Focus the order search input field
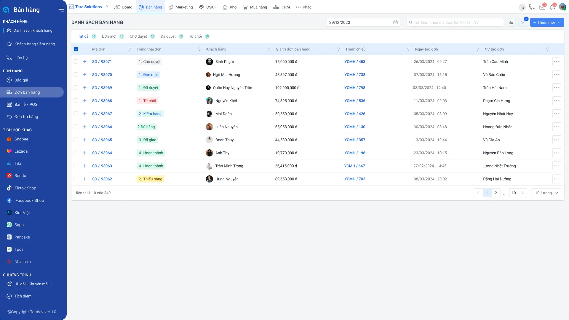The width and height of the screenshot is (569, 320). [455, 23]
